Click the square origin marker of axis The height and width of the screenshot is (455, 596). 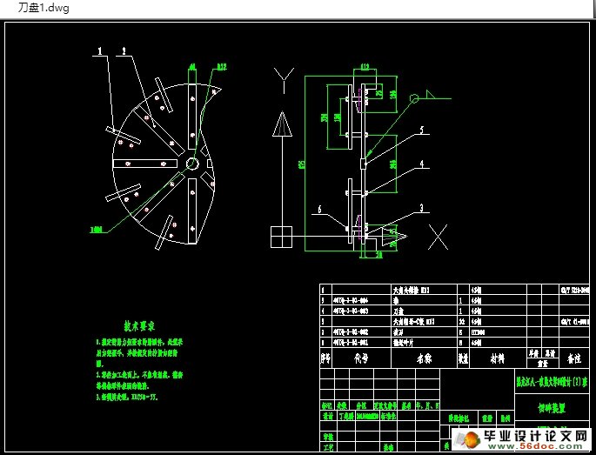click(x=280, y=236)
